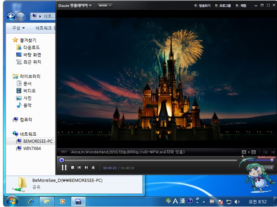Open the Windows Start menu
Viewport: 277px width, 207px height.
point(12,201)
